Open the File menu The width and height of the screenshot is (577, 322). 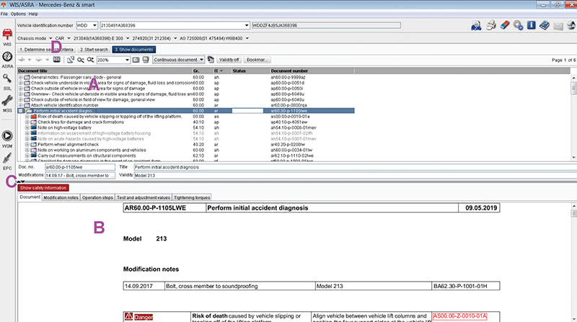pyautogui.click(x=4, y=14)
